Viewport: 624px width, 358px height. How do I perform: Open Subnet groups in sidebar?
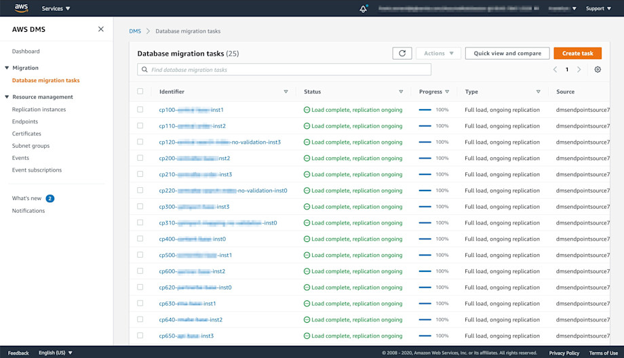pyautogui.click(x=31, y=146)
